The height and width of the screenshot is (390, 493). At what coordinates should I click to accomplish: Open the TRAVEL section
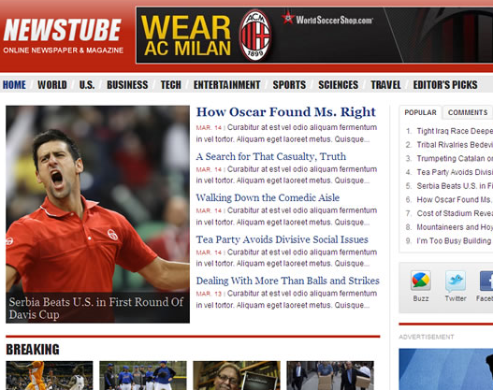tap(385, 85)
